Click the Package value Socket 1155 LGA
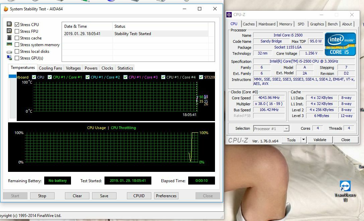Image resolution: width=364 pixels, height=221 pixels. [288, 47]
